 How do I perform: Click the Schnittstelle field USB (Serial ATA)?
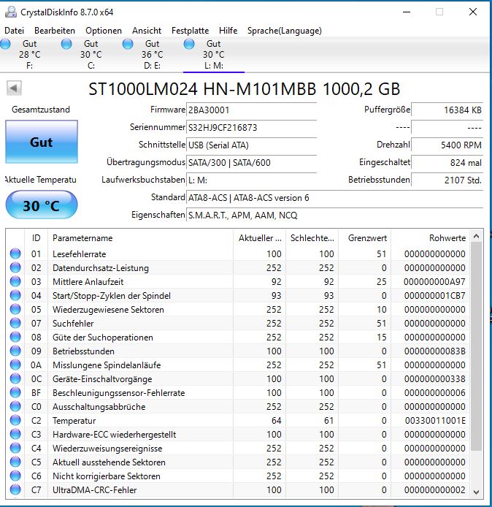252,145
